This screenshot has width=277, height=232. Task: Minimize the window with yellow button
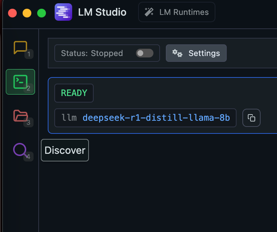point(27,13)
